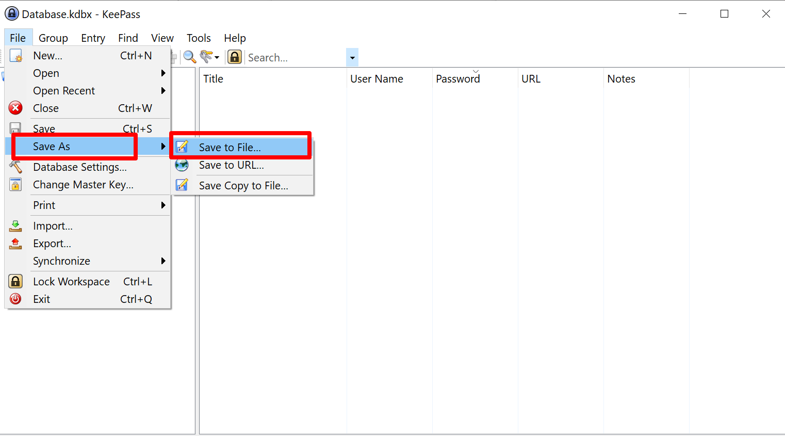Choose Save Copy to File... in submenu

point(242,186)
